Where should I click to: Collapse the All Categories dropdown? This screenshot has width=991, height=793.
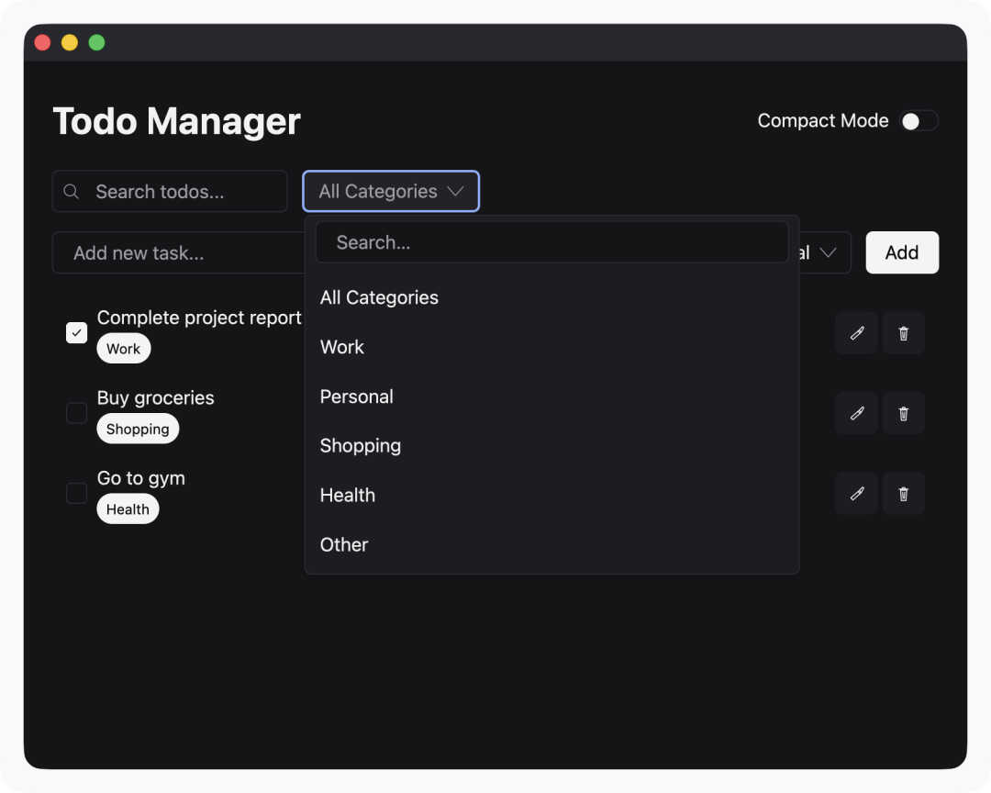(x=391, y=192)
